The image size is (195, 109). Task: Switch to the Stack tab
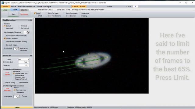tap(15, 10)
